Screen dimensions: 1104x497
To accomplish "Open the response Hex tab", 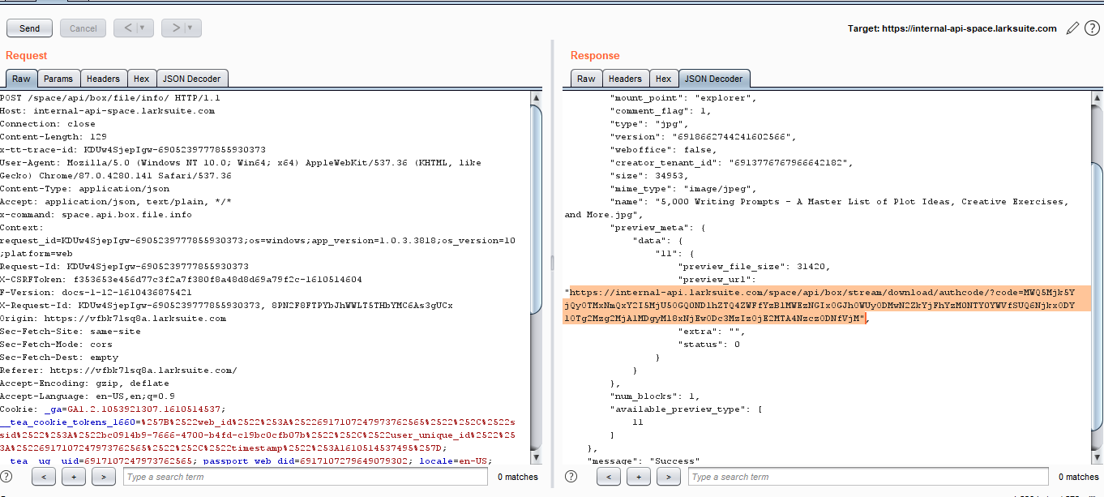I will click(x=663, y=79).
